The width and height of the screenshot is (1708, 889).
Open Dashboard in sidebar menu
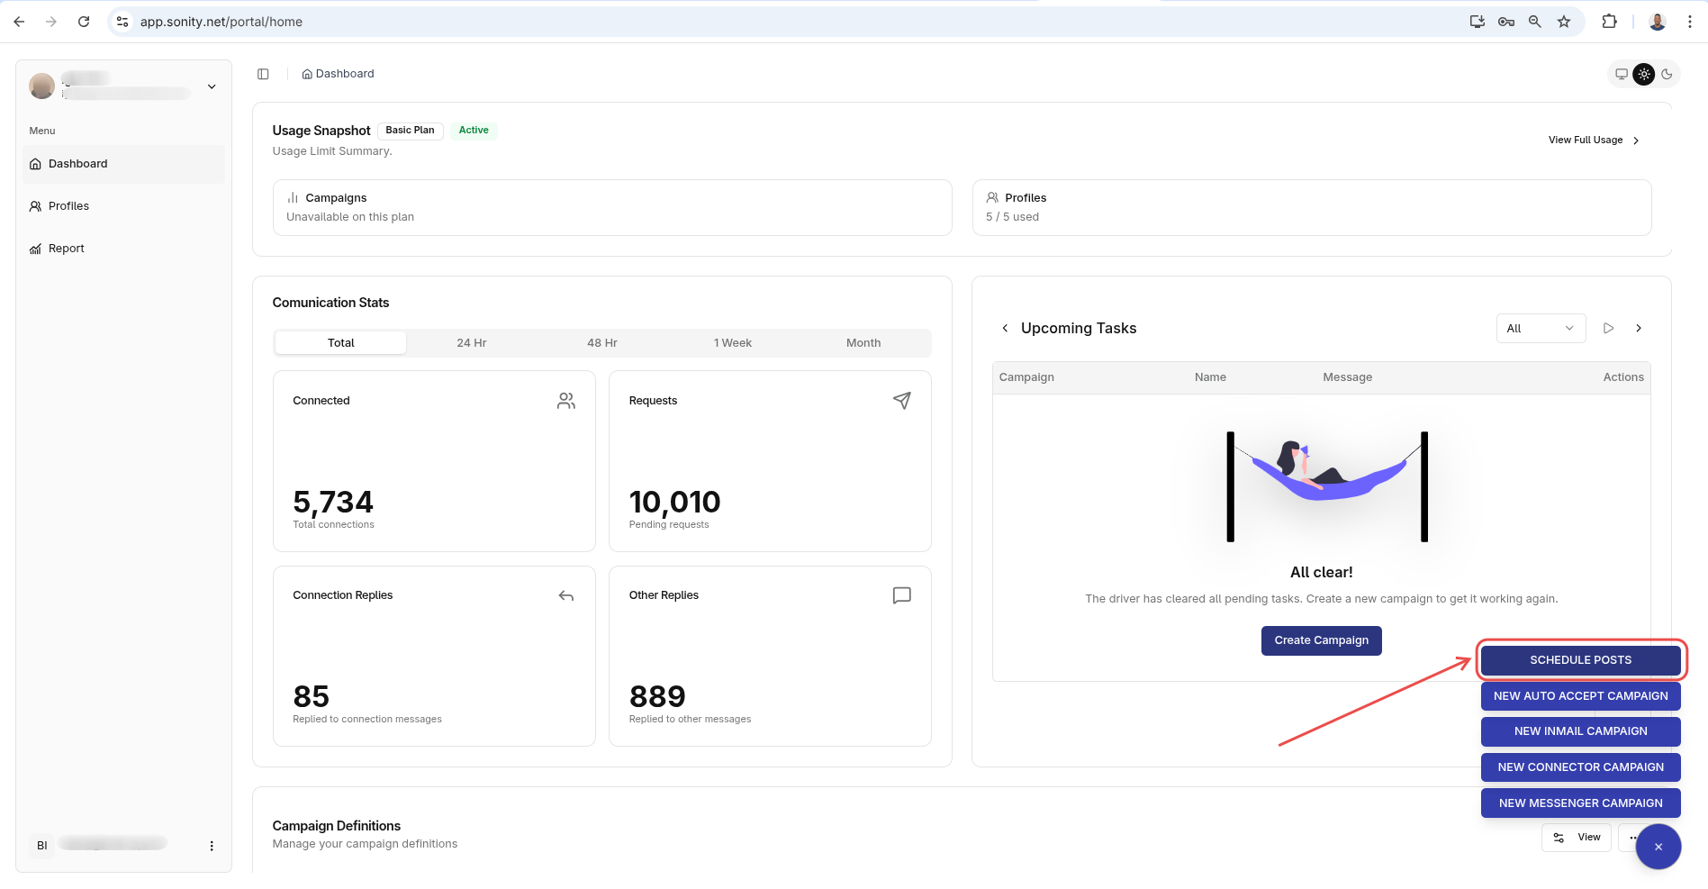[123, 164]
